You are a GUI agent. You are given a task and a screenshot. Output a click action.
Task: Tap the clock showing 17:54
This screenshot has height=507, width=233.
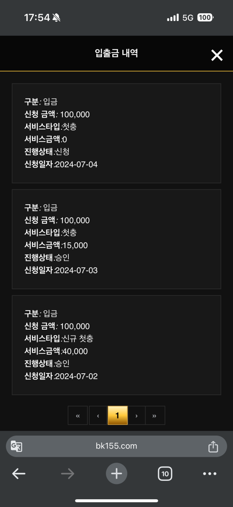pyautogui.click(x=37, y=18)
